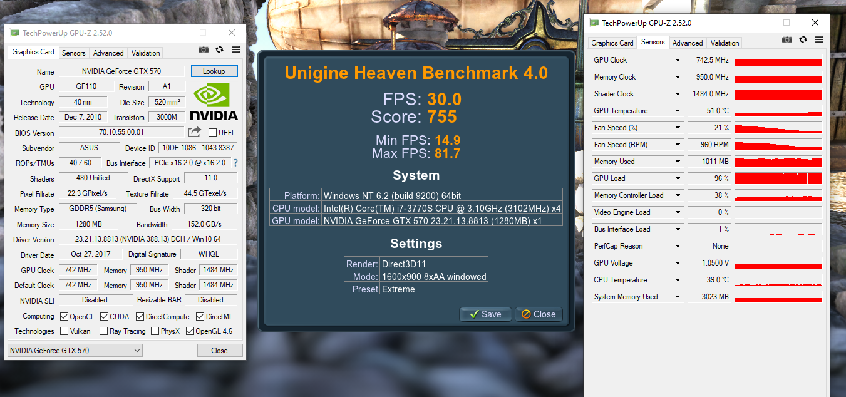Viewport: 846px width, 397px height.
Task: Open the Memory Used sensor dropdown
Action: pyautogui.click(x=678, y=162)
